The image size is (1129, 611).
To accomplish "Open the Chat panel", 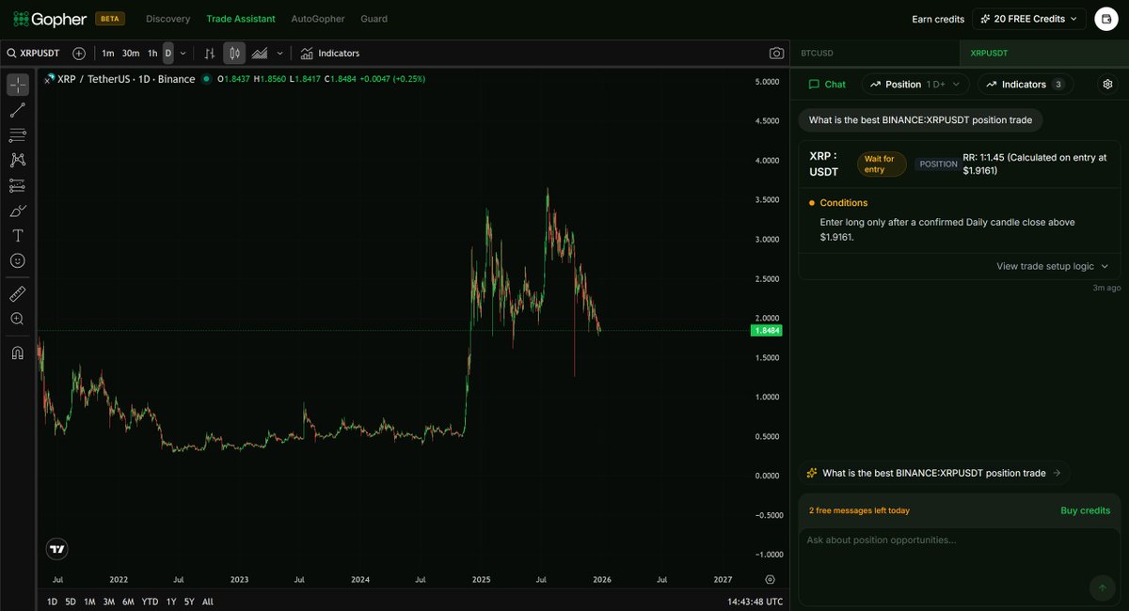I will point(827,85).
